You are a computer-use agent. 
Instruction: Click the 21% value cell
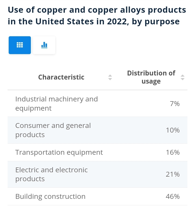[173, 174]
